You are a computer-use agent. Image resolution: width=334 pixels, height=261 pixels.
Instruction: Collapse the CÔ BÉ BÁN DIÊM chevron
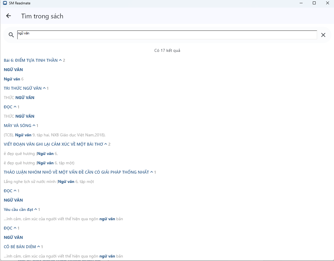click(38, 247)
